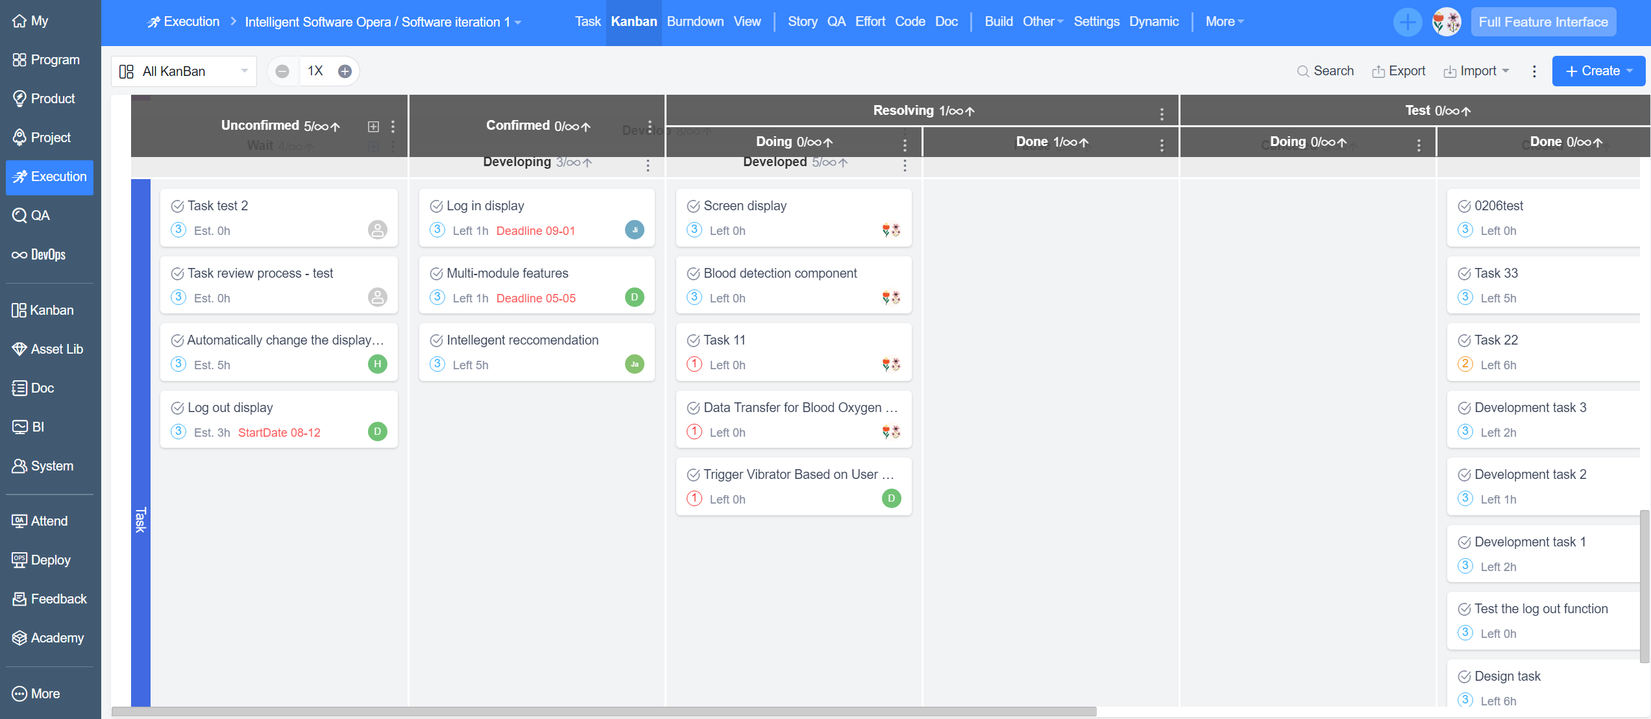Click the zoom-in plus icon next to 1X
The height and width of the screenshot is (719, 1651).
[345, 71]
